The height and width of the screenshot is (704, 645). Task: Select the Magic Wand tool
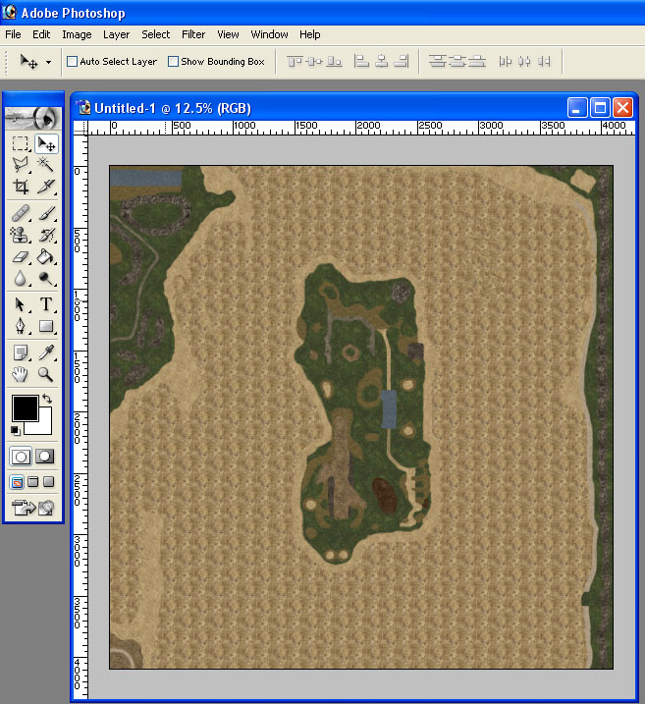[x=46, y=165]
